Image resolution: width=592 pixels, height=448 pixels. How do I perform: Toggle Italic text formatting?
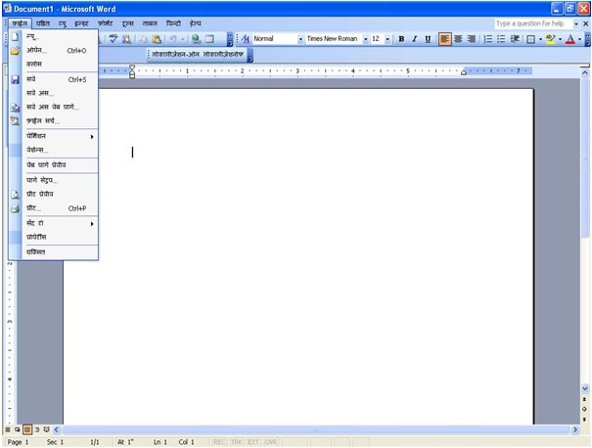click(x=414, y=39)
